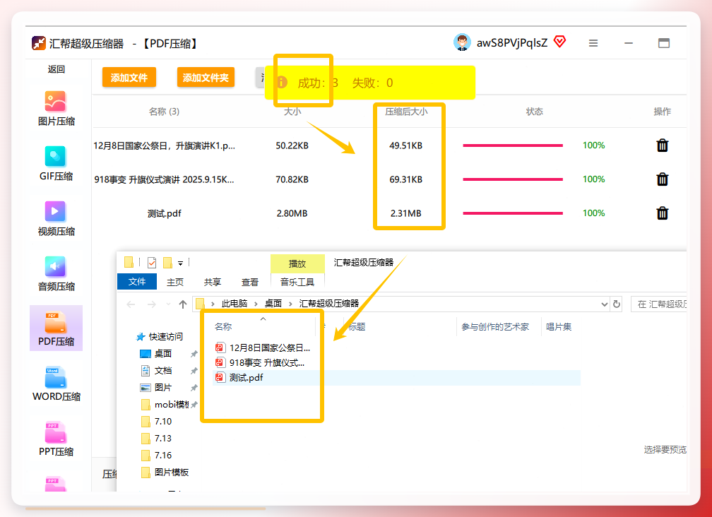Viewport: 712px width, 517px height.
Task: Click the red VIP diamond badge
Action: tap(560, 42)
